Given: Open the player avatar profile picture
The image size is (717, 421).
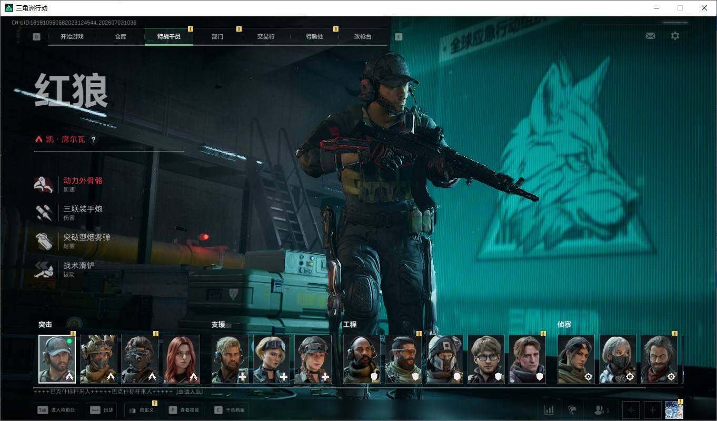Looking at the screenshot, I should (674, 410).
